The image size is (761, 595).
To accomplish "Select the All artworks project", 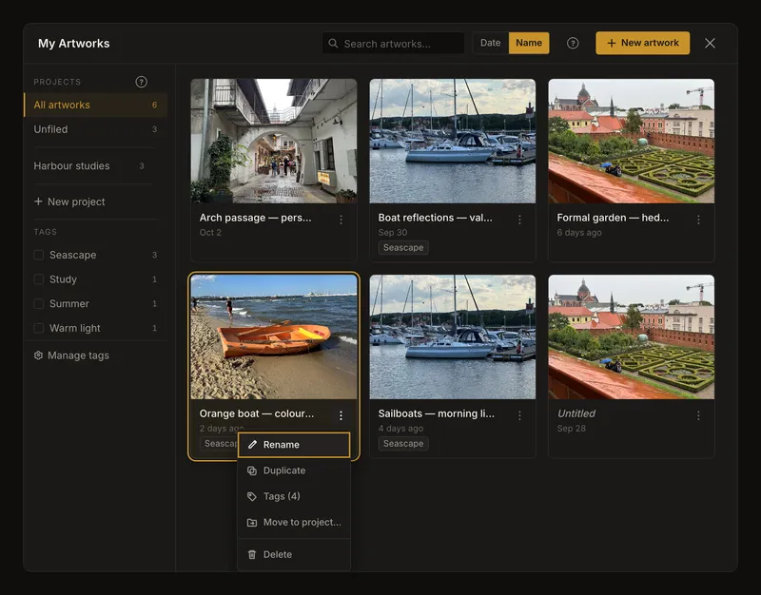I will [x=96, y=105].
